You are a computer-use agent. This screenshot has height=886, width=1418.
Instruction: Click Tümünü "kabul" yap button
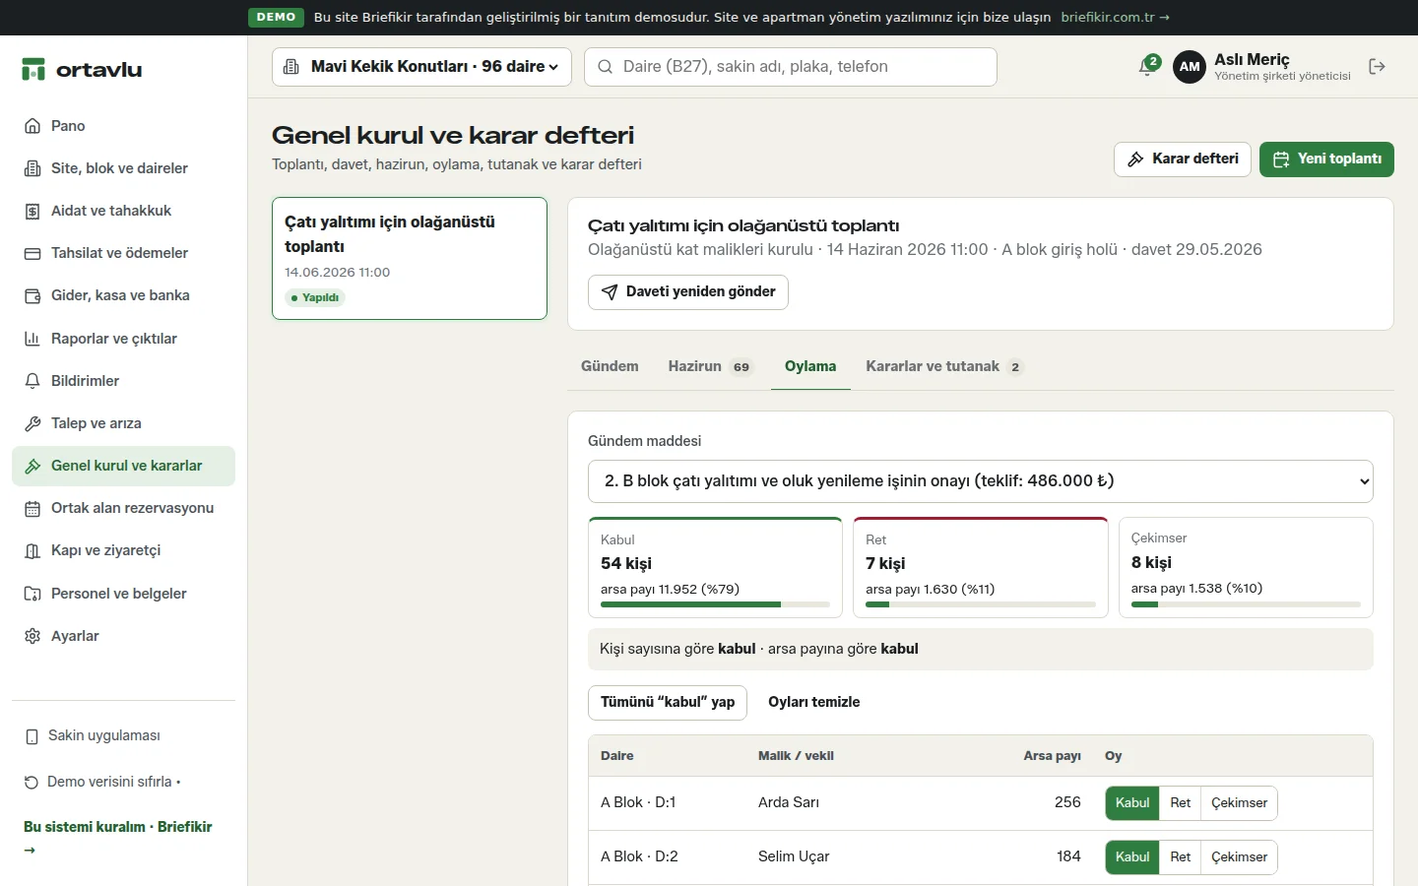click(x=668, y=702)
